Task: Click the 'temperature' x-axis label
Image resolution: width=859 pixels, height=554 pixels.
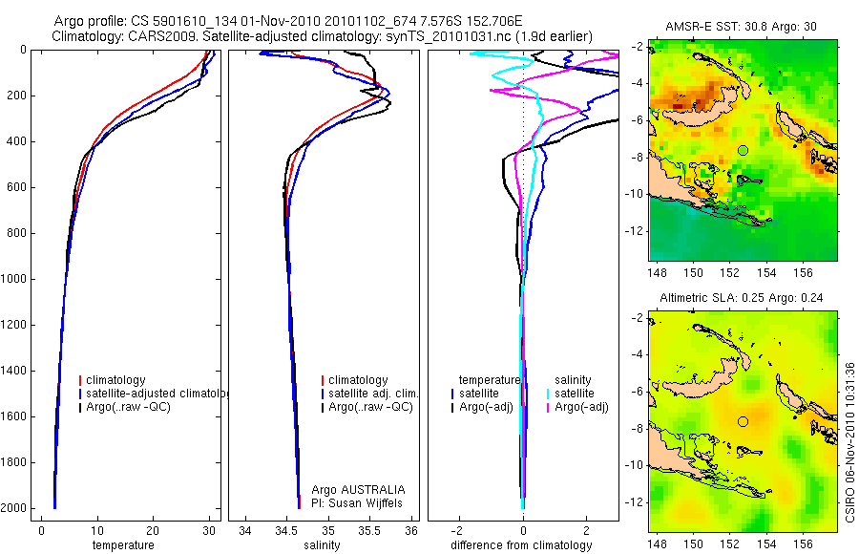Action: [x=123, y=544]
